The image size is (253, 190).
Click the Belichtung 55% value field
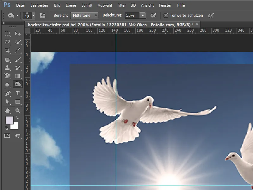(x=132, y=16)
